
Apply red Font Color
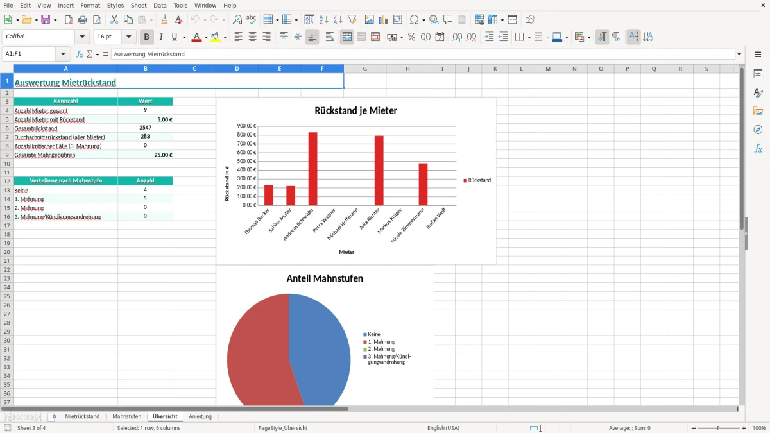click(196, 37)
